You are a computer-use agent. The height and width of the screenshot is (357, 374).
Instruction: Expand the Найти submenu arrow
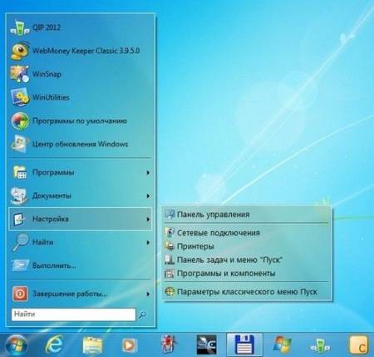(148, 242)
